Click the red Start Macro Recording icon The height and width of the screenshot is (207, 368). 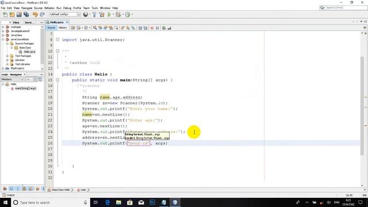(152, 28)
